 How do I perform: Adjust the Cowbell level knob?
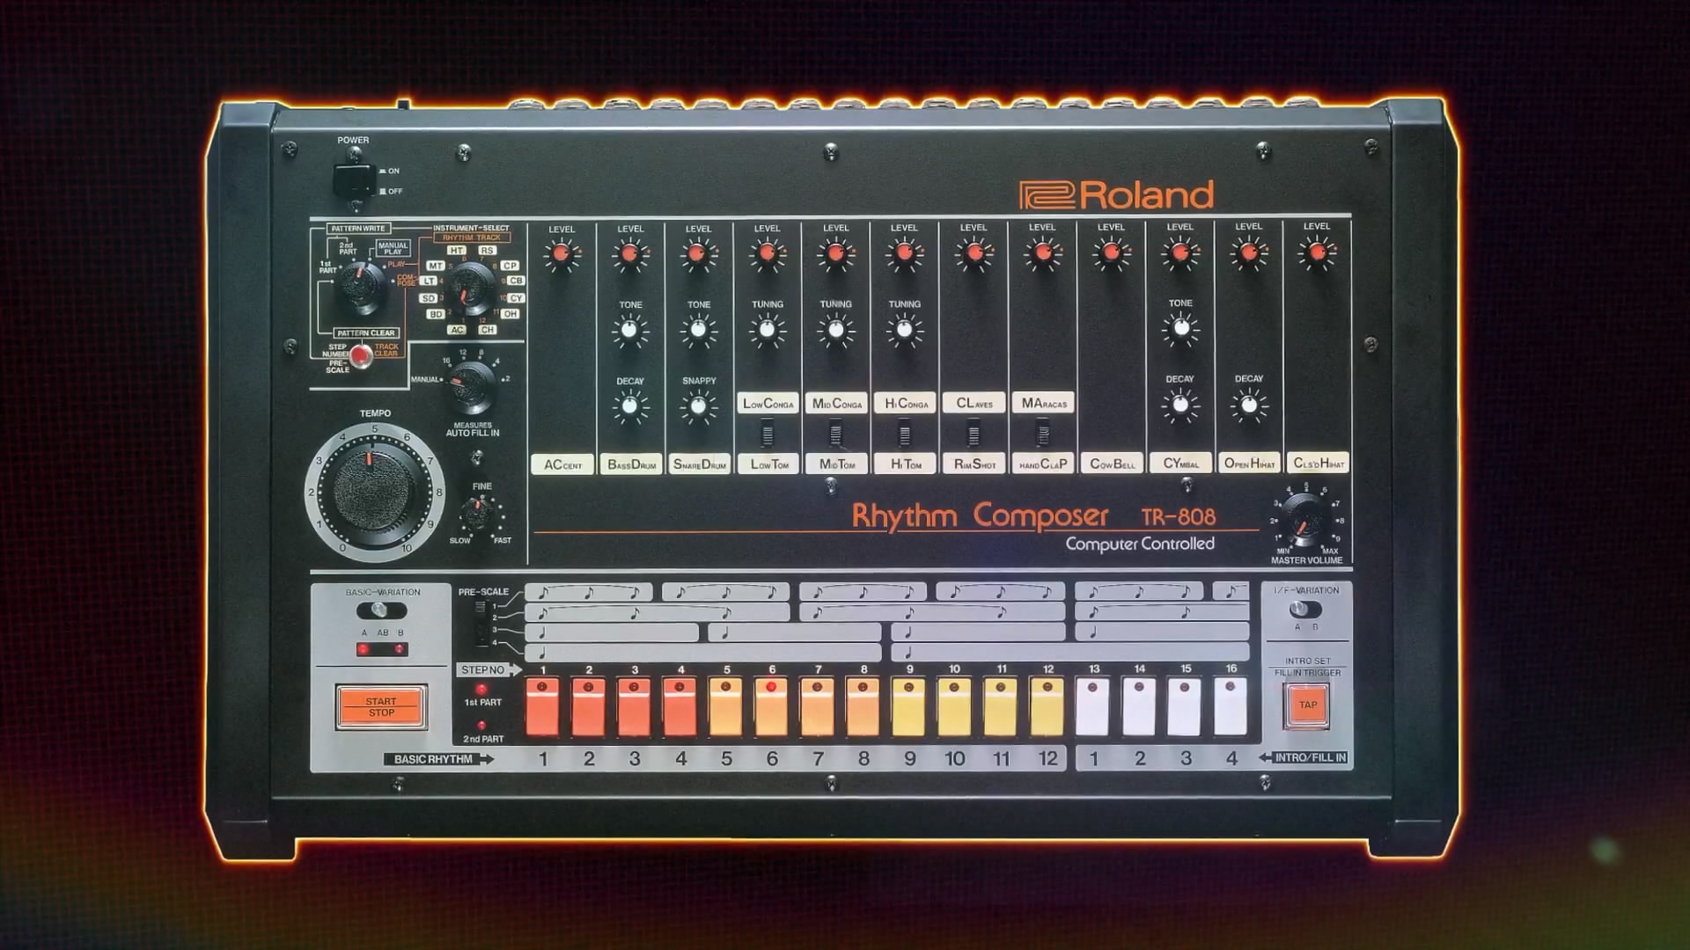click(x=1111, y=253)
